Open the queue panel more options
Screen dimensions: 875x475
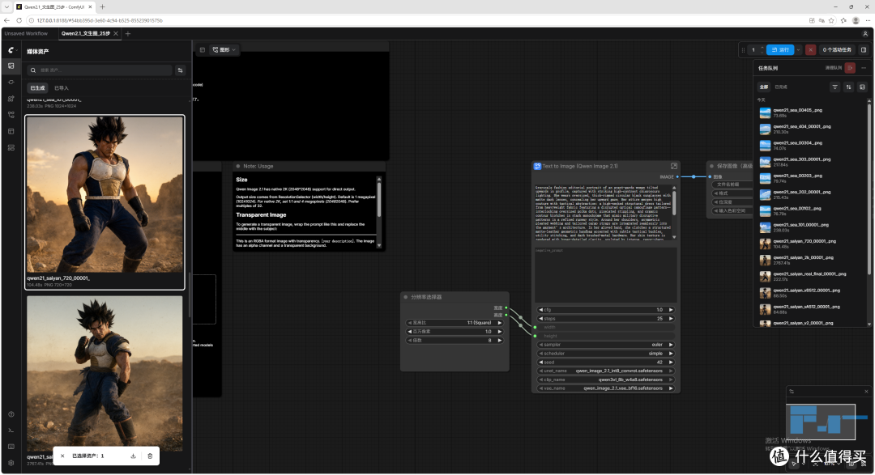(x=864, y=67)
